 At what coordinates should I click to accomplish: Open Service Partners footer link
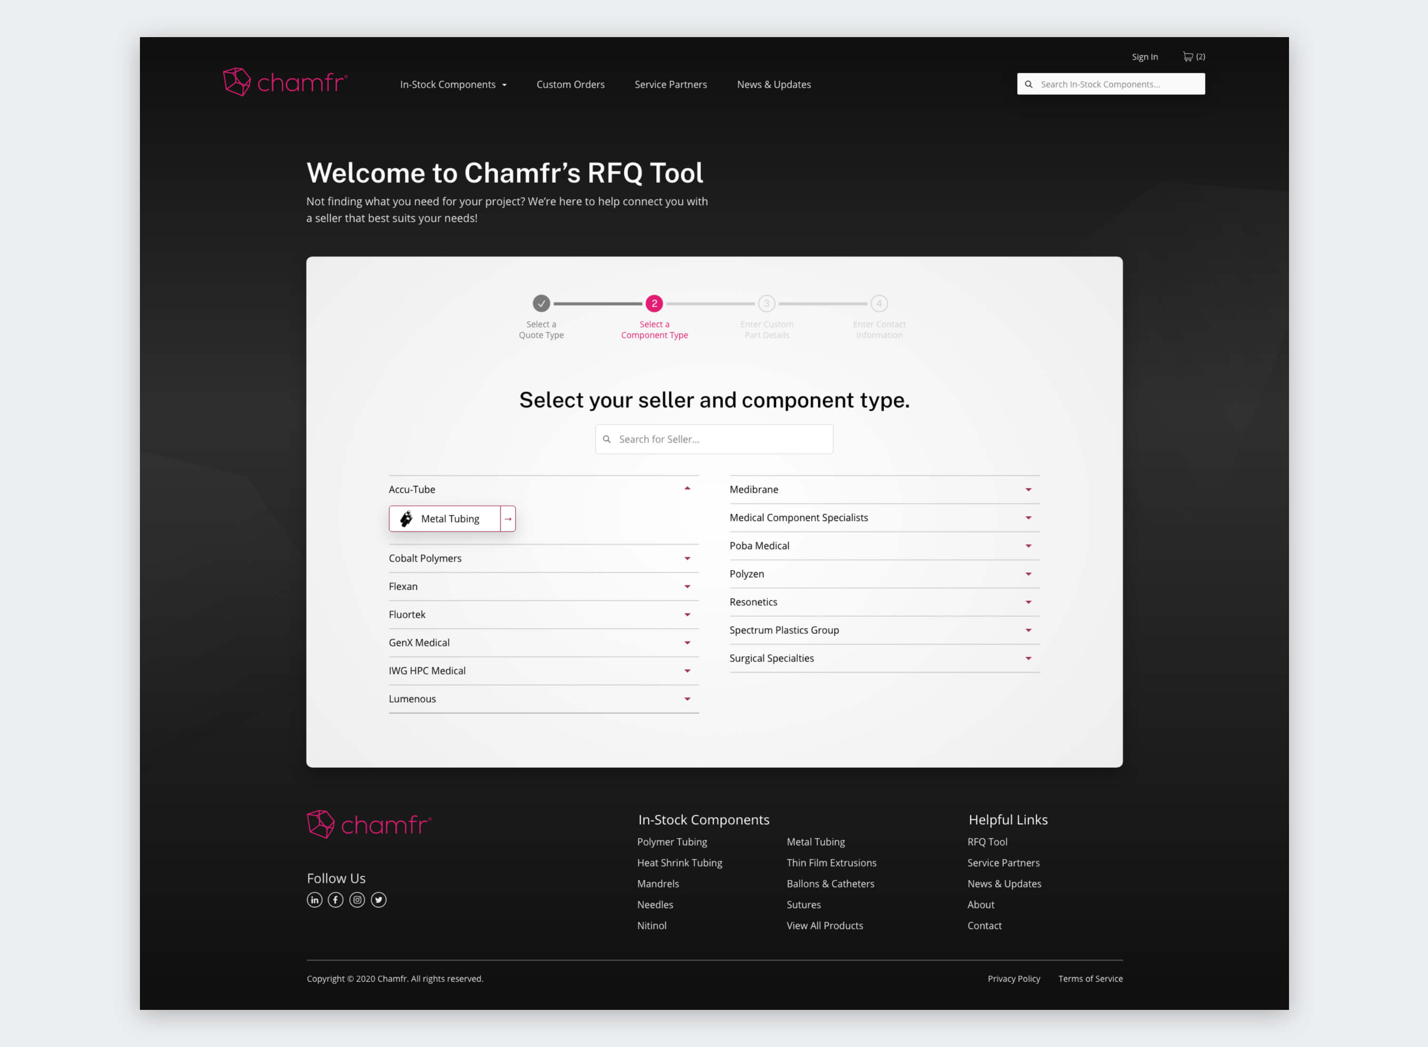[x=1003, y=862]
